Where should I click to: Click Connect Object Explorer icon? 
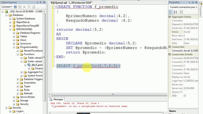tap(16, 7)
